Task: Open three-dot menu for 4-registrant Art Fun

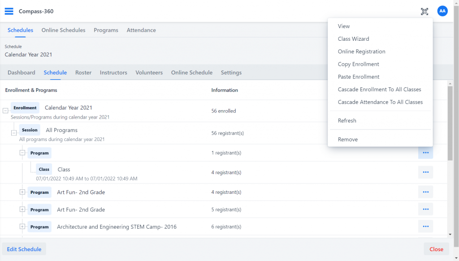Action: click(x=426, y=192)
